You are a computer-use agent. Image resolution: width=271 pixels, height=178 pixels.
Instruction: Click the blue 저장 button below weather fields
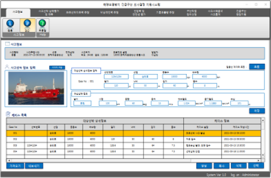(x=257, y=111)
